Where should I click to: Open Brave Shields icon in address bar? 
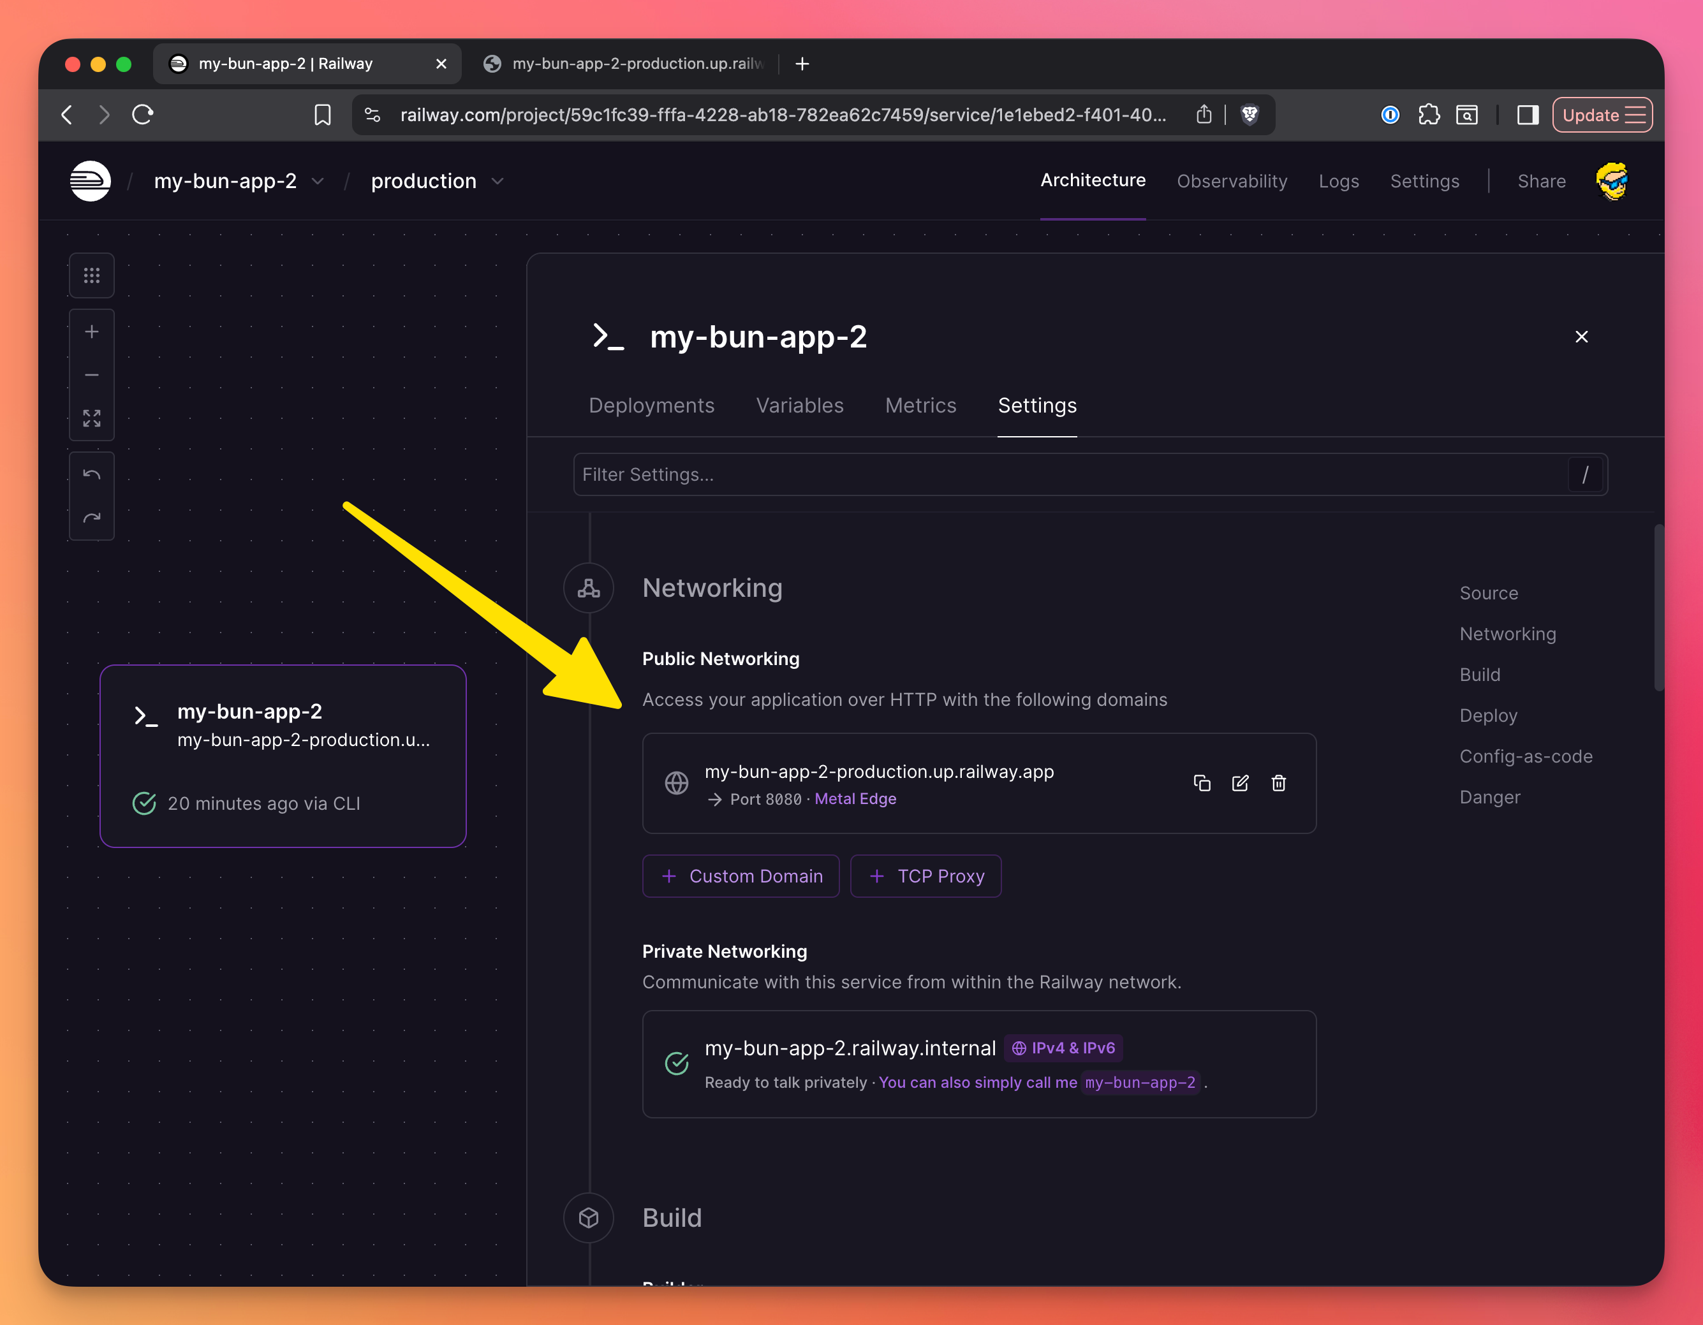tap(1249, 115)
